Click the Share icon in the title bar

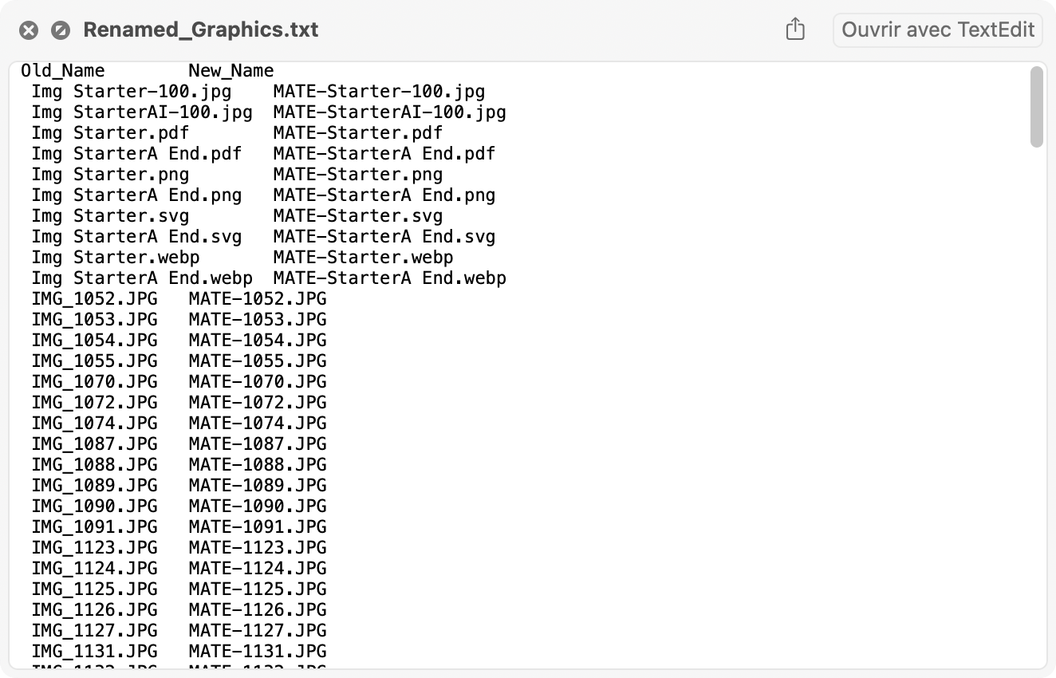pyautogui.click(x=795, y=30)
